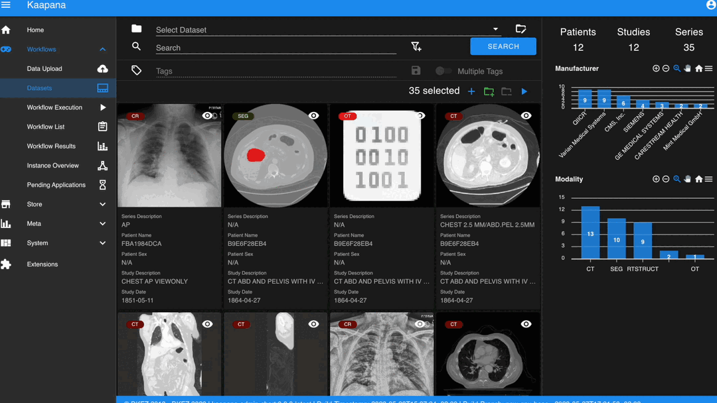Select the Manufacturer chart selection zoom tool
Screen dimensions: 717x403
pyautogui.click(x=677, y=68)
